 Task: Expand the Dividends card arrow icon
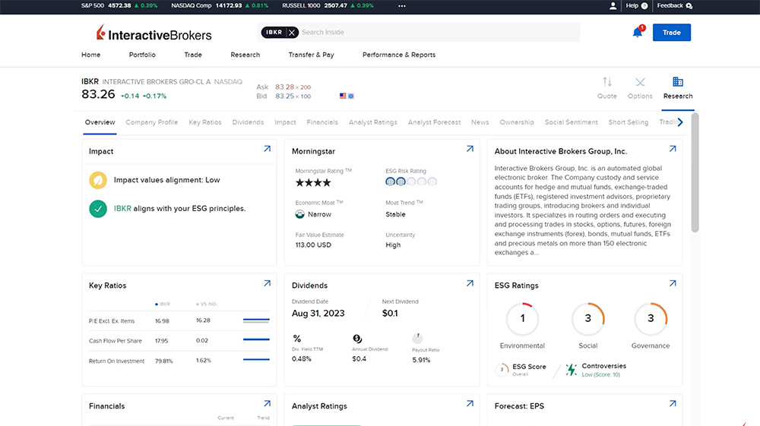[x=470, y=284]
